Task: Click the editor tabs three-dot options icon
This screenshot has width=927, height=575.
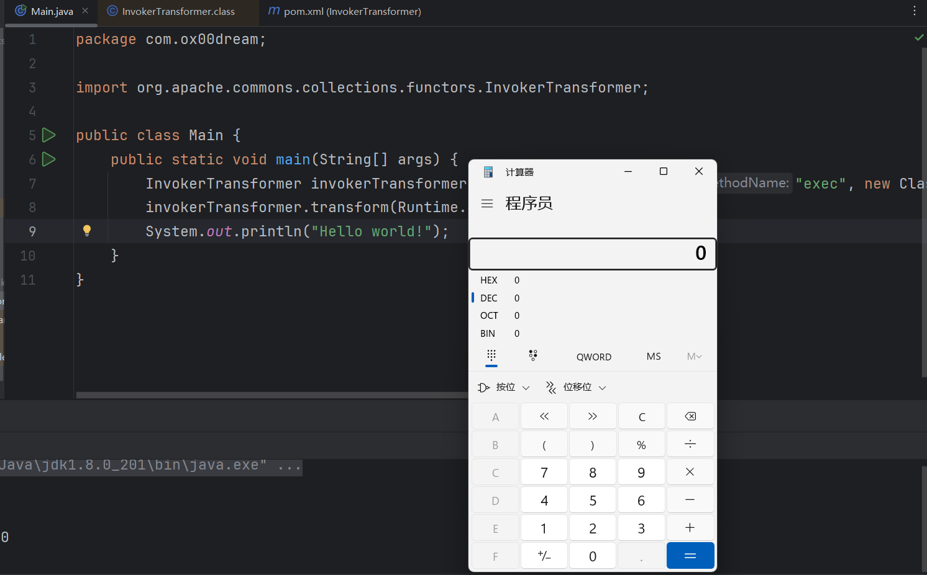Action: coord(914,11)
